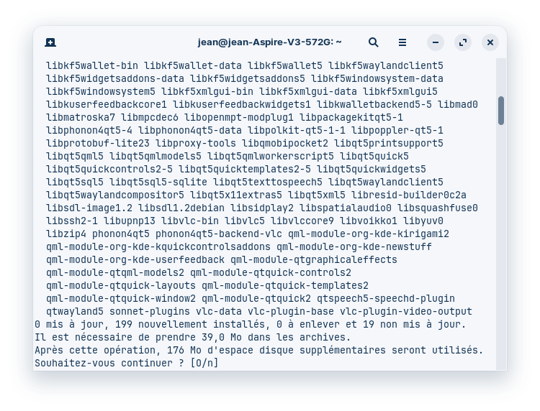
Task: Open the hamburger main menu
Action: 402,42
